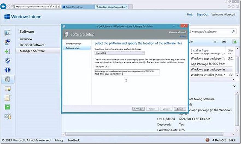The image size is (241, 144).
Task: Click the green export arrow icon in toolbar
Action: [234, 42]
